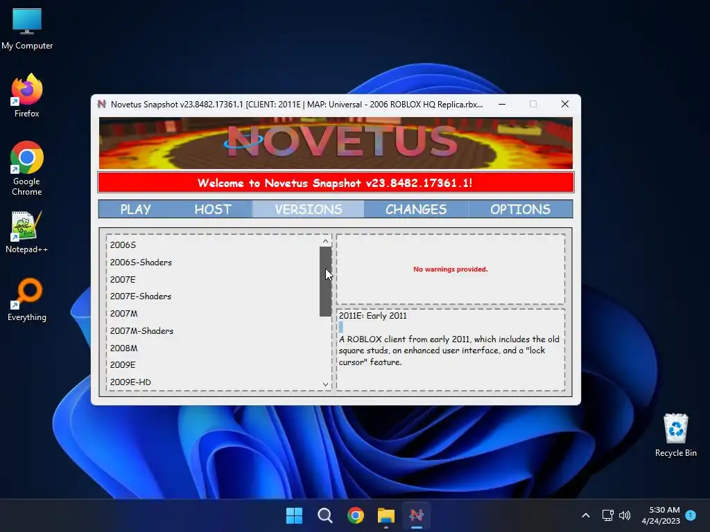This screenshot has width=710, height=532.
Task: Open Everything search desktop shortcut
Action: pos(27,299)
